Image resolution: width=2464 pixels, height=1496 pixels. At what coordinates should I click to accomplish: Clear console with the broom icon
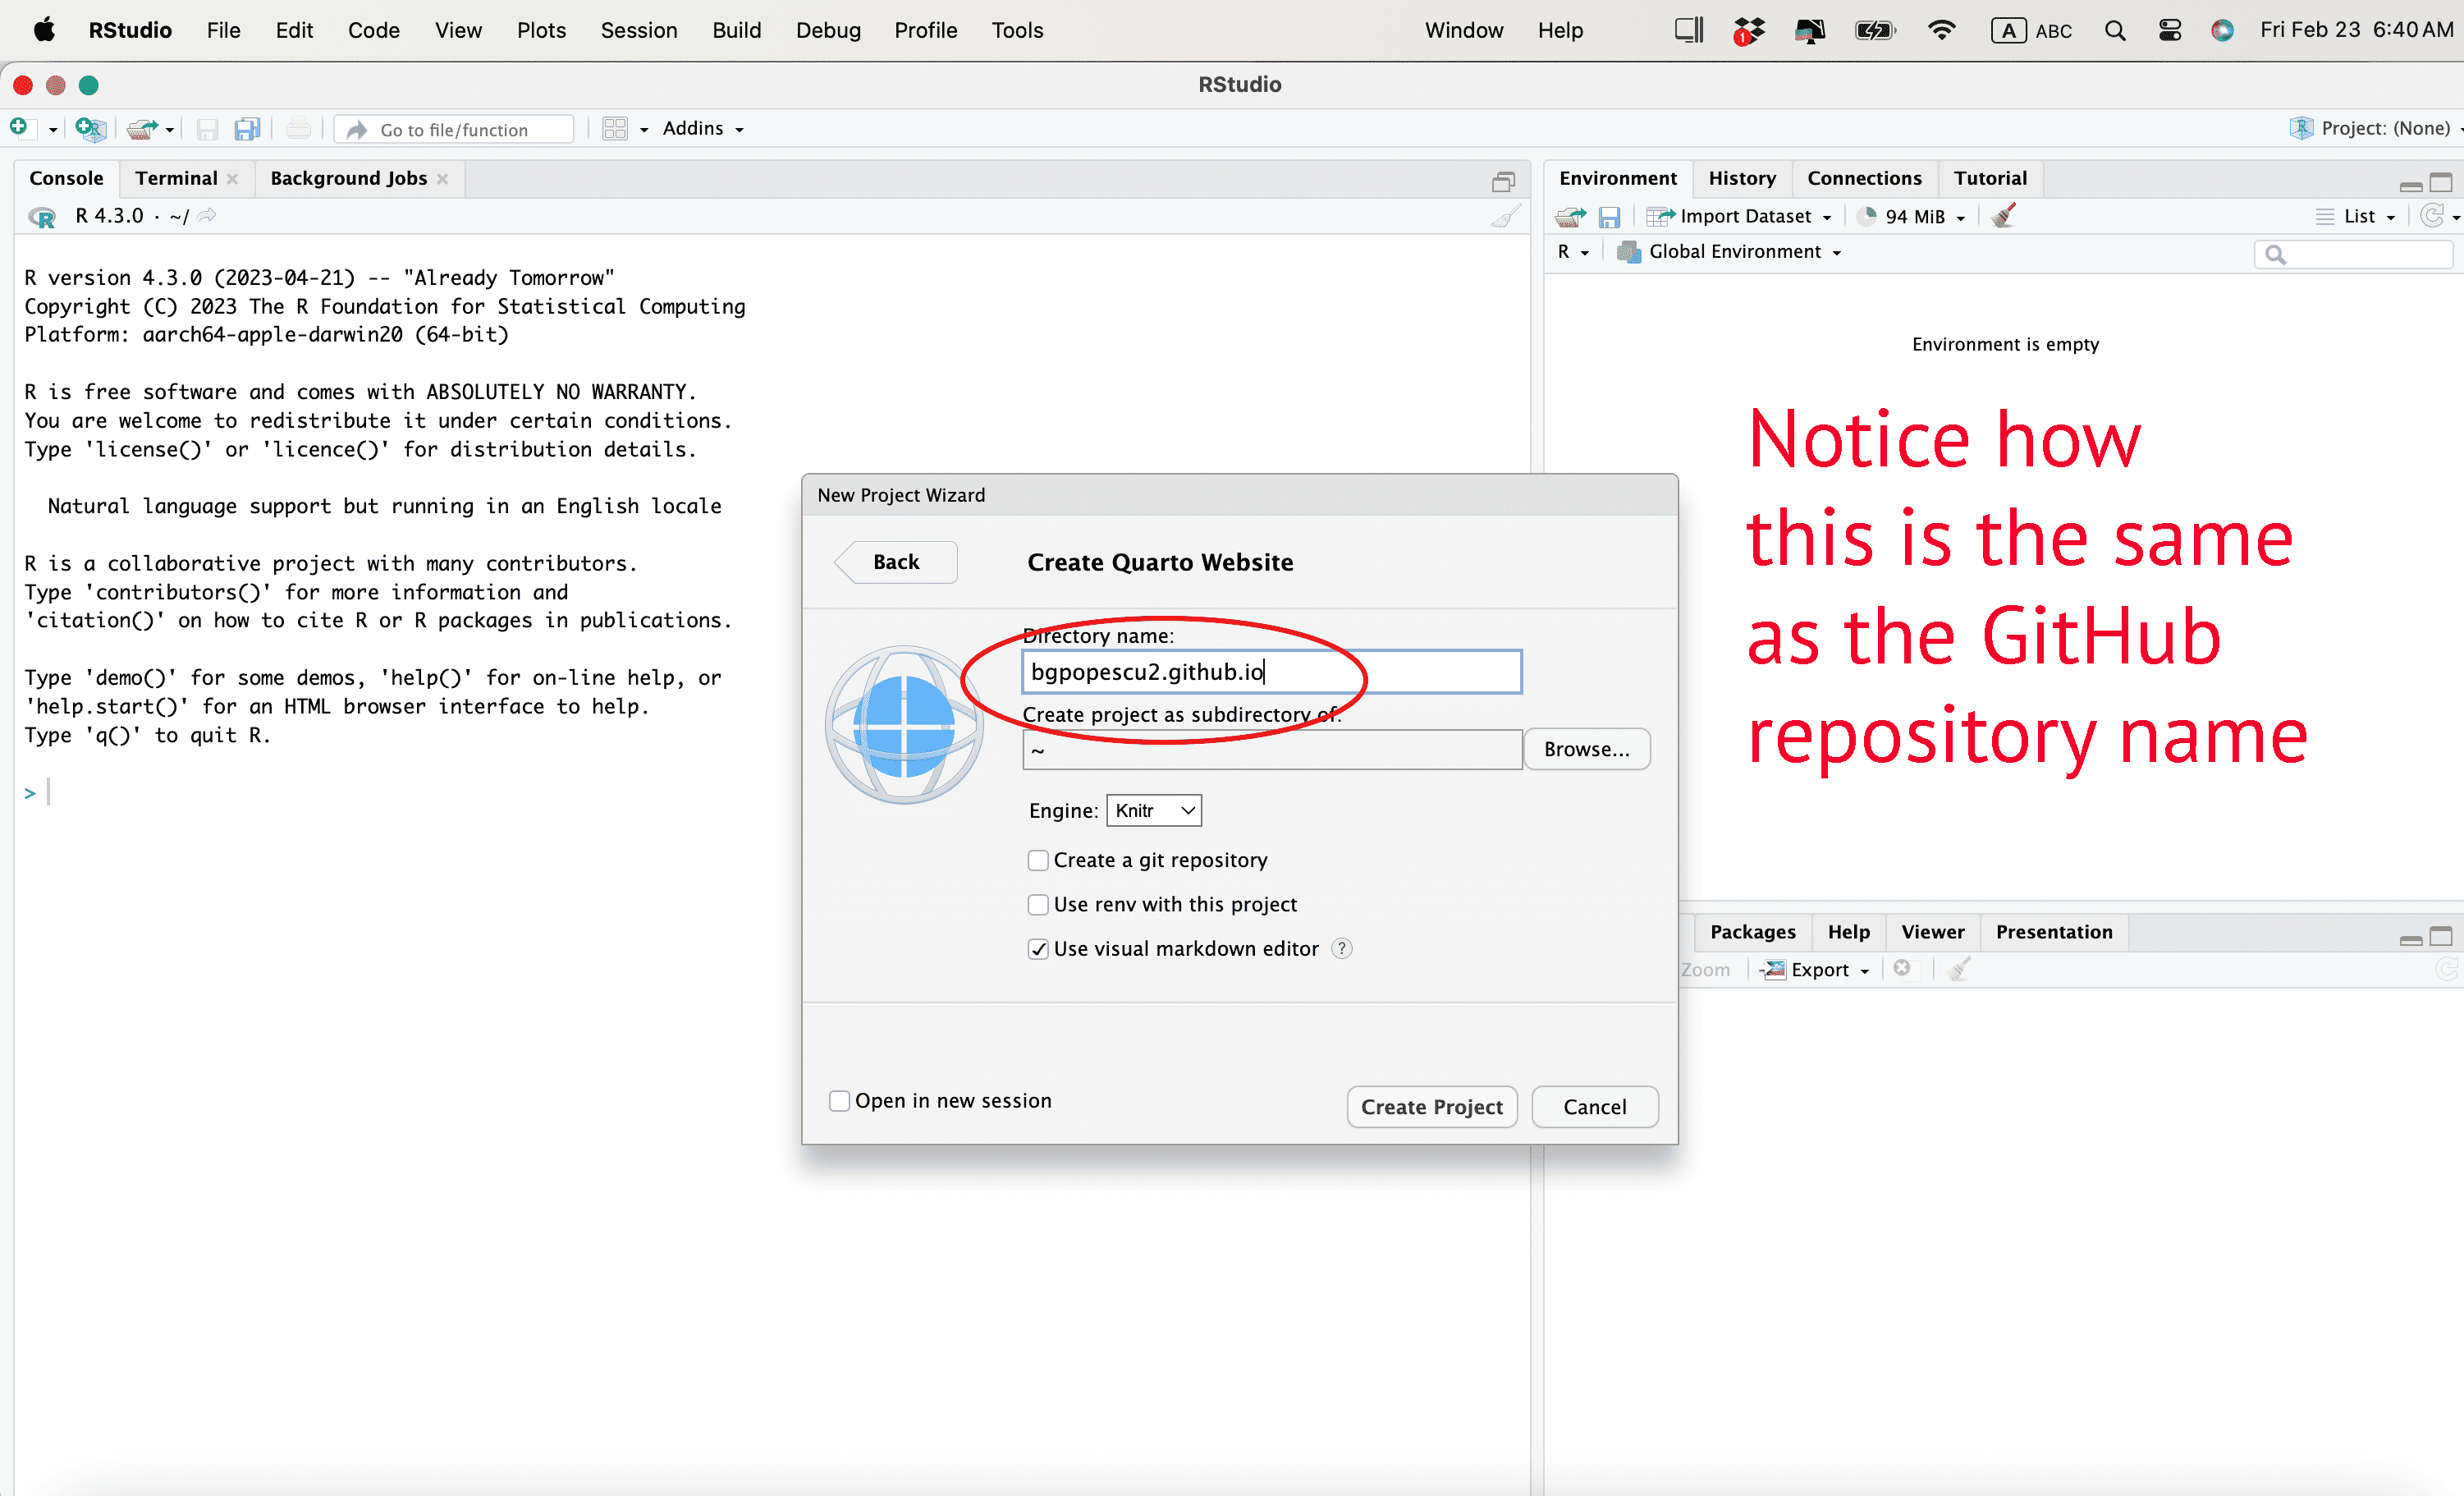pyautogui.click(x=1505, y=216)
